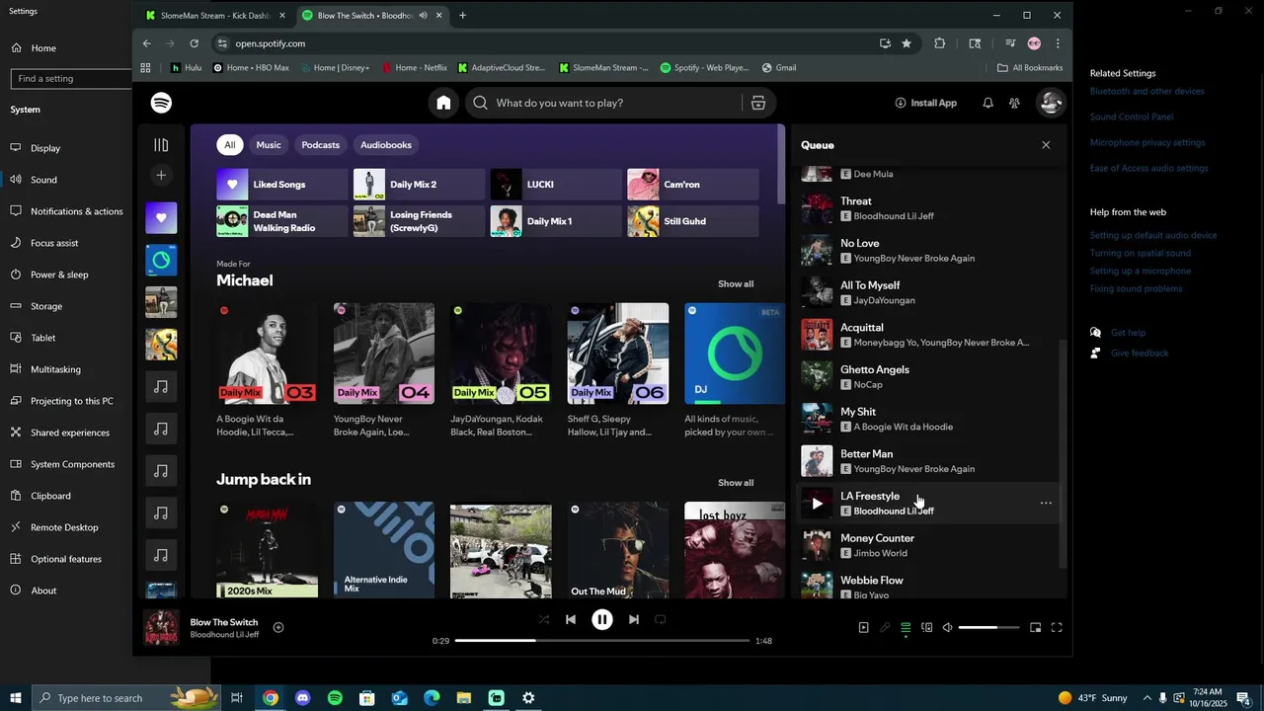
Task: Open Bluetooth and other devices link
Action: tap(1146, 91)
